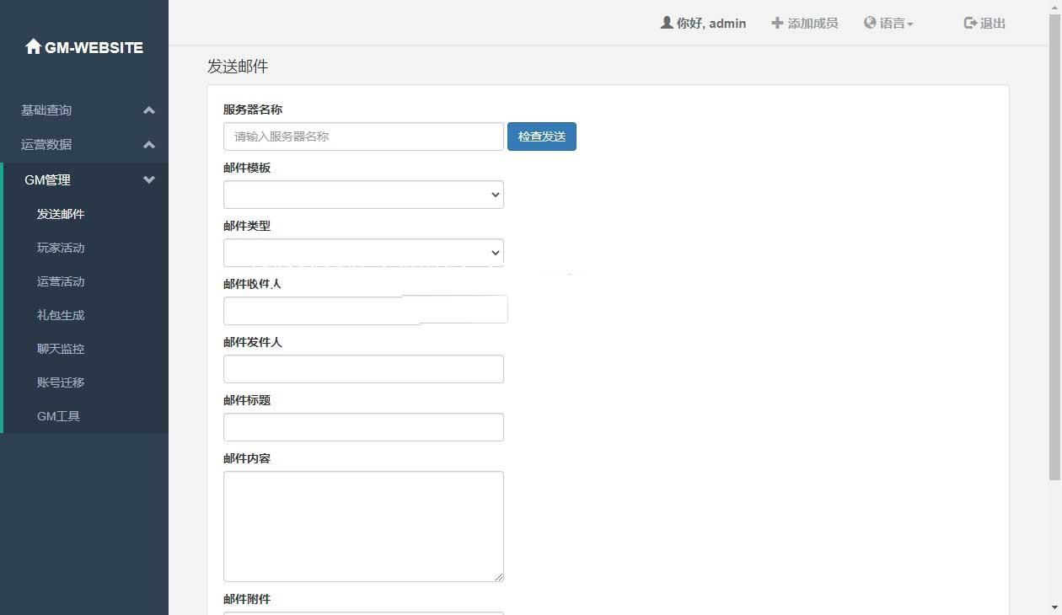
Task: Click the vertical page scrollbar
Action: point(1054,253)
